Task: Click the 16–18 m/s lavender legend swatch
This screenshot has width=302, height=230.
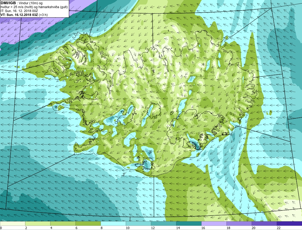Action: [214, 223]
